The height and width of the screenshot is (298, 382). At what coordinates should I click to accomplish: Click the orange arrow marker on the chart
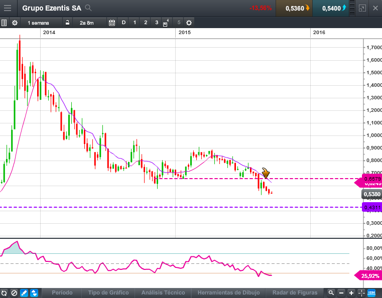(x=267, y=174)
